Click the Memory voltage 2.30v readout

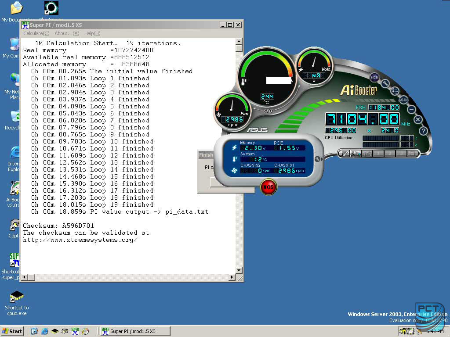pyautogui.click(x=253, y=148)
